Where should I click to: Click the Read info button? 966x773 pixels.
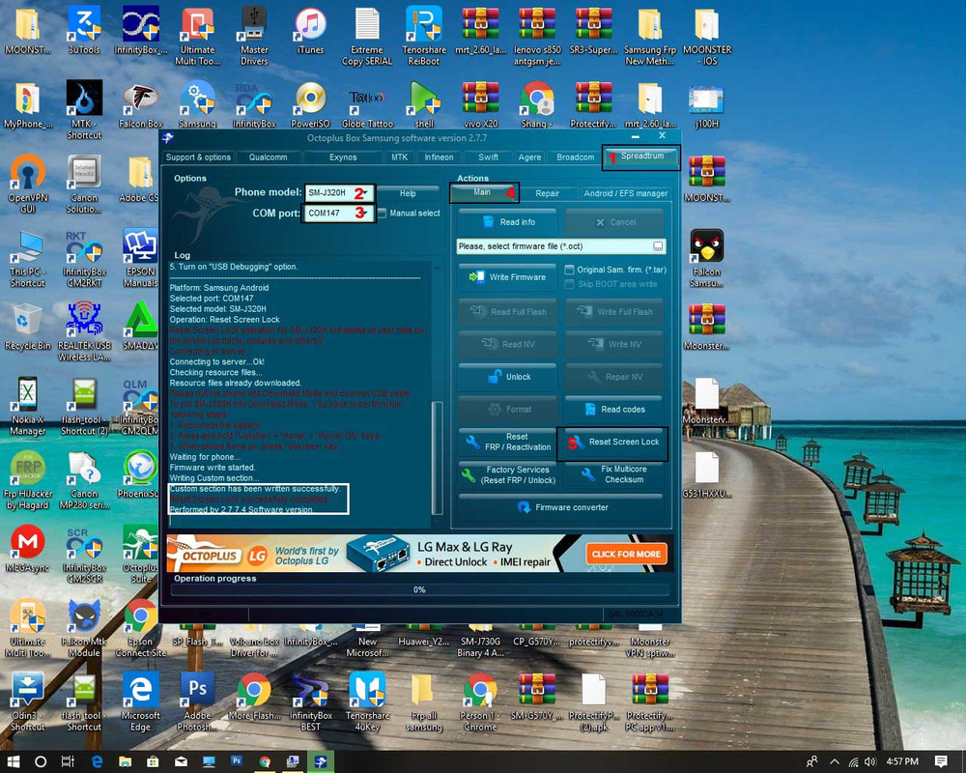[x=508, y=222]
